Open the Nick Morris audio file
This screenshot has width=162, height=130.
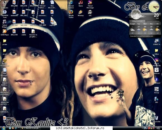[x=5, y=91]
